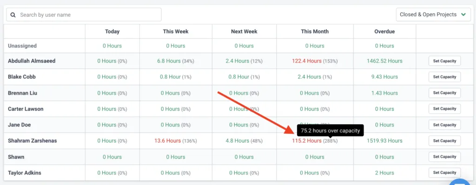The height and width of the screenshot is (185, 476).
Task: Select the Shawn name
Action: 16,157
